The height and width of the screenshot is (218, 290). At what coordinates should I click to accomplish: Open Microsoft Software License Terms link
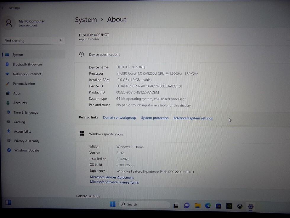coord(114,182)
